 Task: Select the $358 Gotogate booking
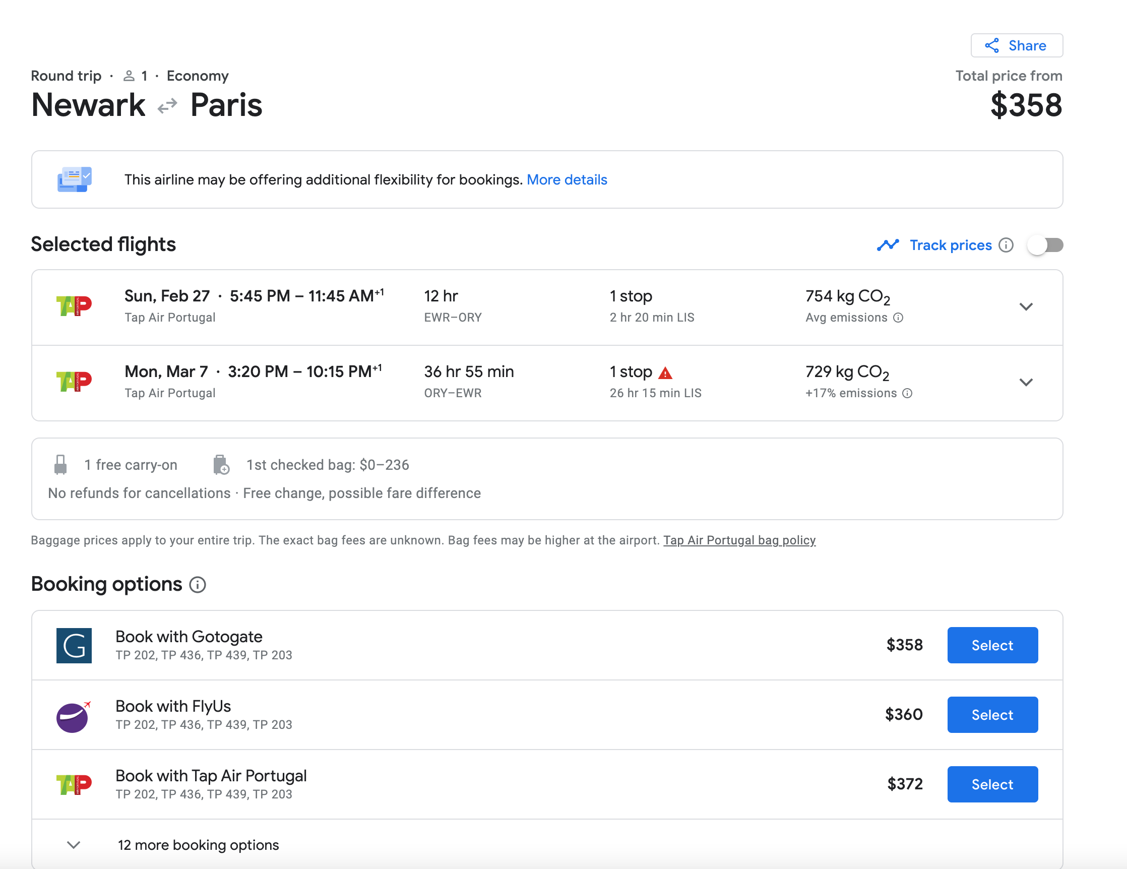(x=992, y=645)
